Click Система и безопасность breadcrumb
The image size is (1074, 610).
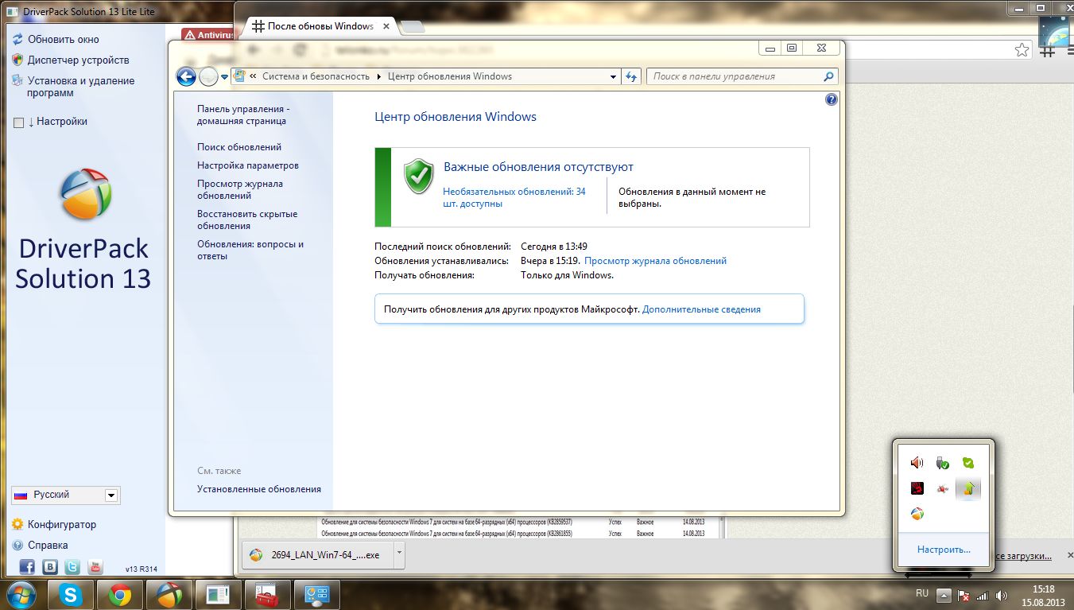(x=316, y=76)
